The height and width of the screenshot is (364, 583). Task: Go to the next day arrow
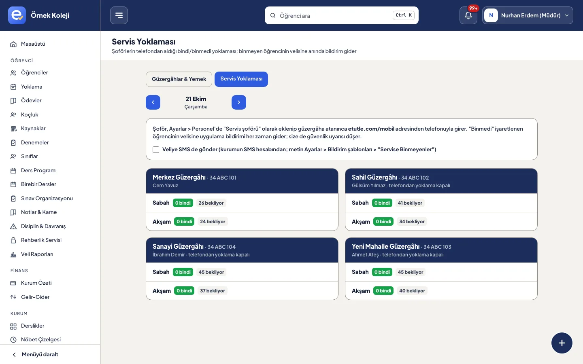tap(239, 102)
